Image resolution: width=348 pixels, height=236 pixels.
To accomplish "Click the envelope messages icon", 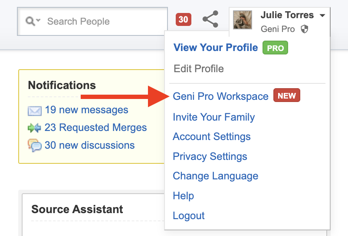I will coord(35,111).
